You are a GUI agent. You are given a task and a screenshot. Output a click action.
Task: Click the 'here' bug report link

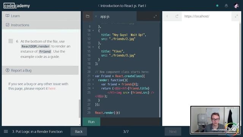[52, 88]
